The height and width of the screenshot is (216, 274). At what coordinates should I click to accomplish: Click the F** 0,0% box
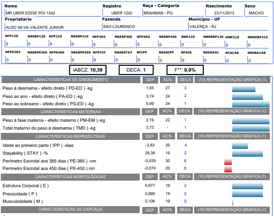(185, 70)
